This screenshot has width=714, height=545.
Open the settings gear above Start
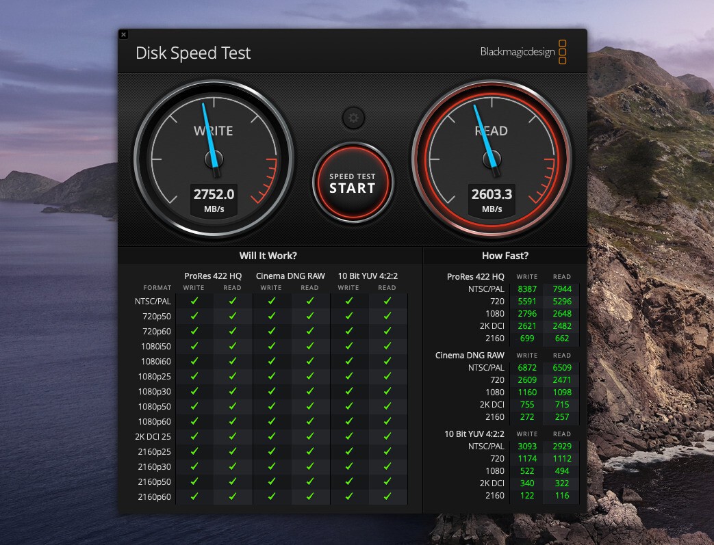coord(353,118)
